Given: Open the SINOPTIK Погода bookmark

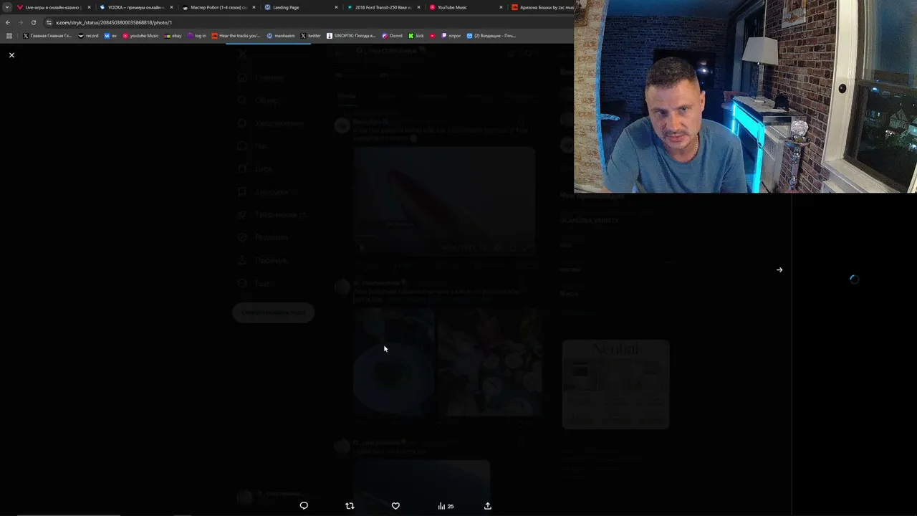Looking at the screenshot, I should click(x=351, y=35).
